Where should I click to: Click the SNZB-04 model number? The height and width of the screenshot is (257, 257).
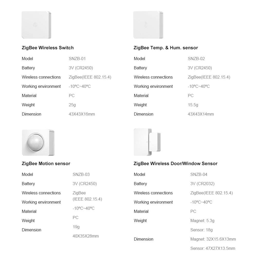pyautogui.click(x=199, y=174)
